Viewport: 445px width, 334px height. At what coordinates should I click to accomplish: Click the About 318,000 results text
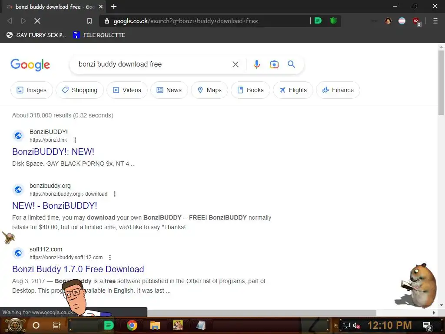pyautogui.click(x=63, y=115)
